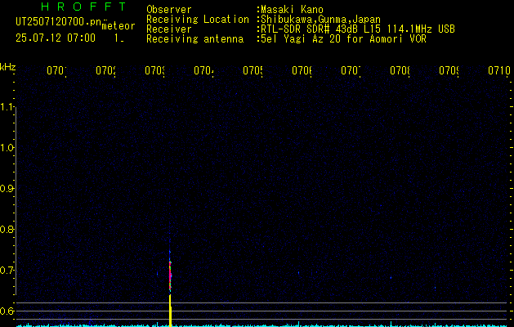Viewport: 514px width, 327px height.
Task: Click the 1.1 frequency axis label
Action: pos(7,106)
